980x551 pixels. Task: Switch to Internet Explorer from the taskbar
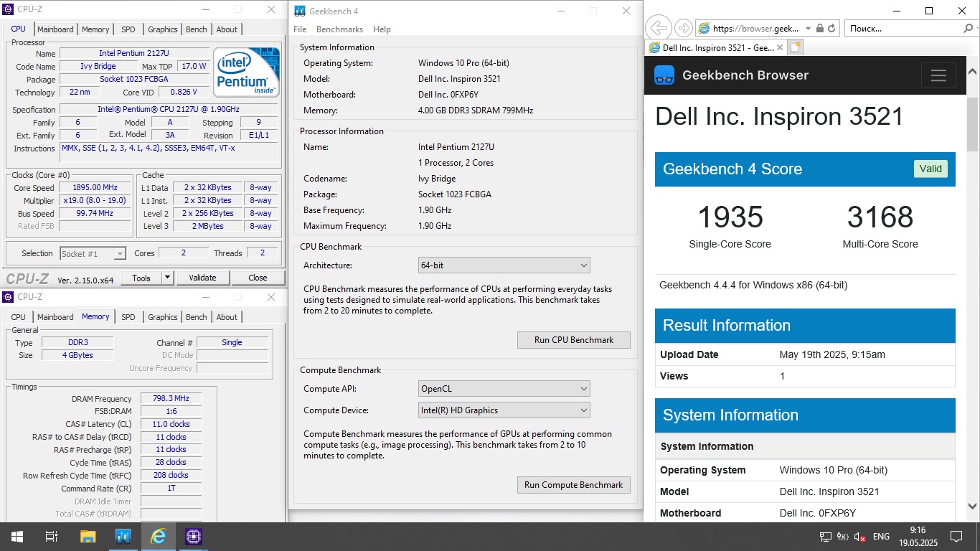tap(158, 537)
